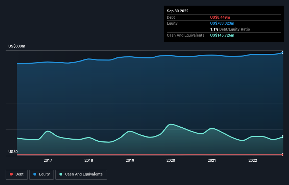Viewport: 289px width, 185px height.
Task: Select the Equity endpoint marker on chart
Action: (x=283, y=53)
